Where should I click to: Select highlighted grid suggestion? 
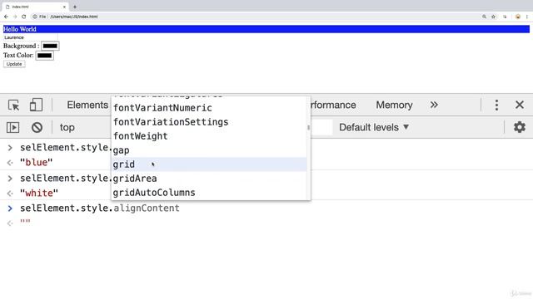(x=209, y=164)
